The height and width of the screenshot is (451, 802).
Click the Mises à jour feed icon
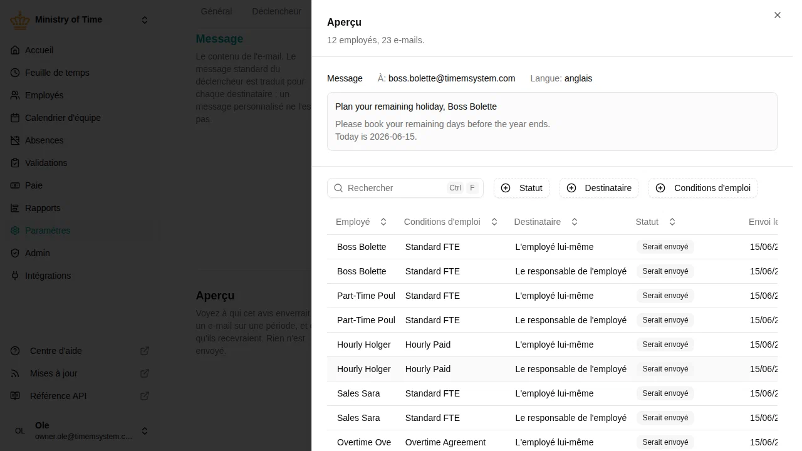click(15, 373)
